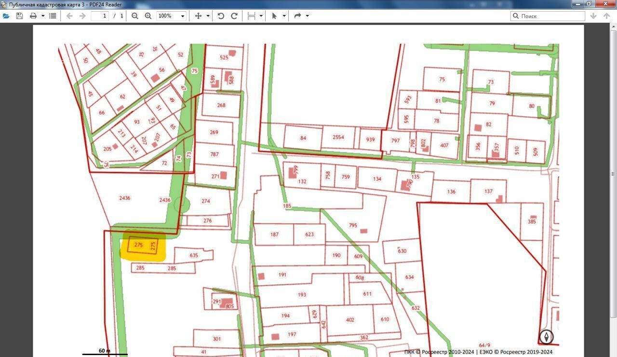617x357 pixels.
Task: Click parcel label 407 on the map
Action: (x=444, y=145)
